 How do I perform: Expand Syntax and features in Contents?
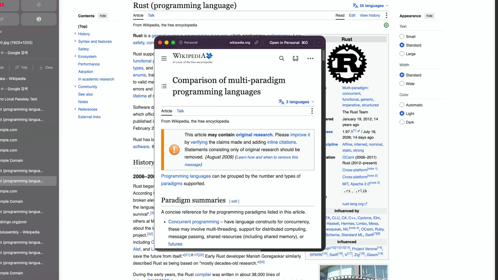[x=75, y=41]
